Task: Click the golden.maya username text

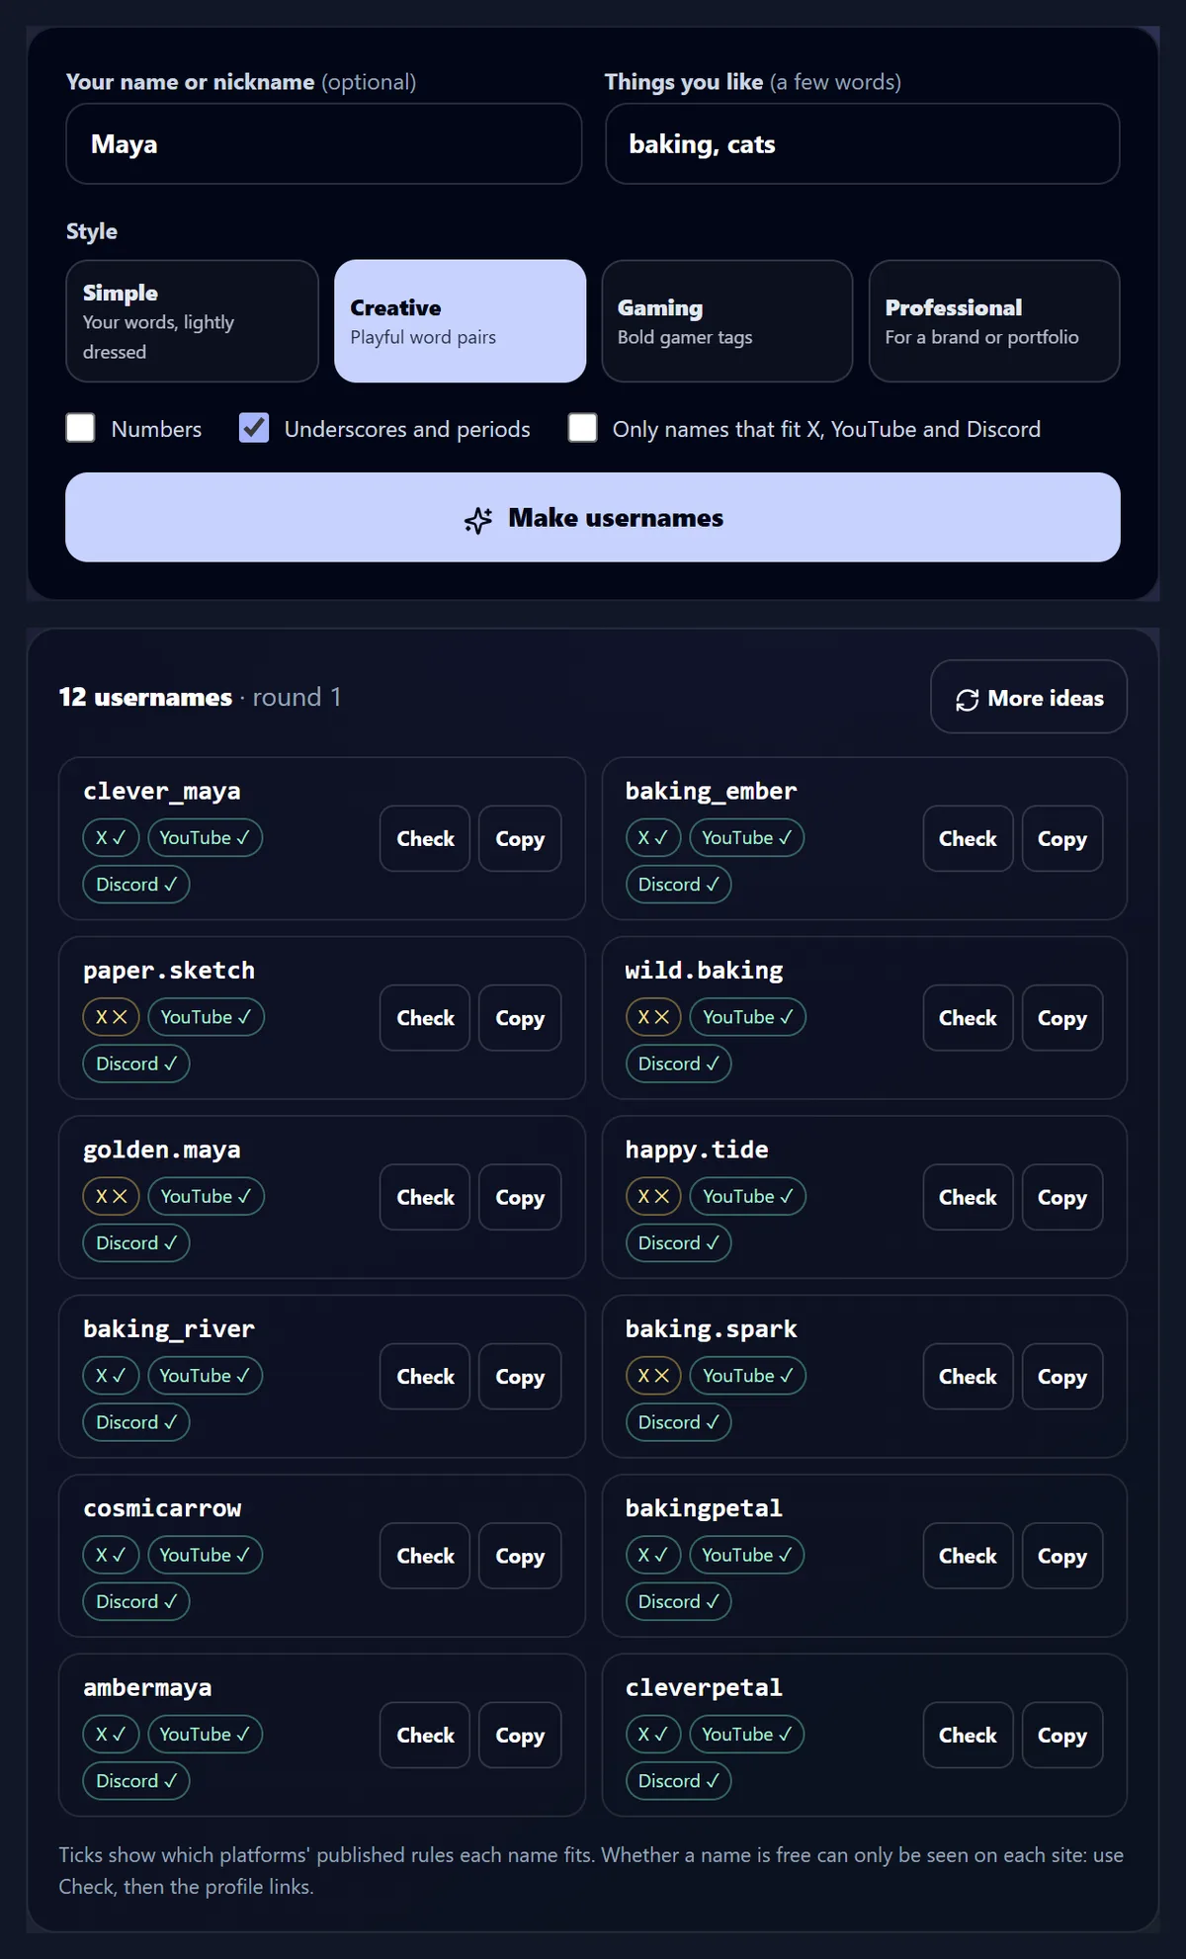Action: point(162,1150)
